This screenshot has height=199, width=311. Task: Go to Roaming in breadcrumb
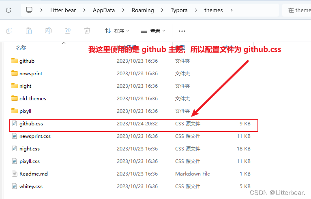click(143, 10)
